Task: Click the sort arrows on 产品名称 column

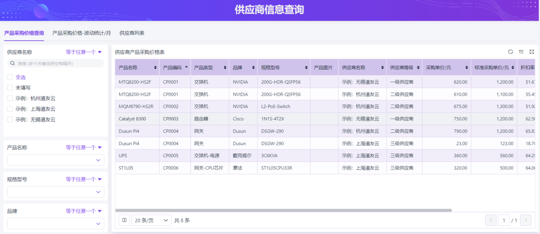Action: tap(156, 68)
